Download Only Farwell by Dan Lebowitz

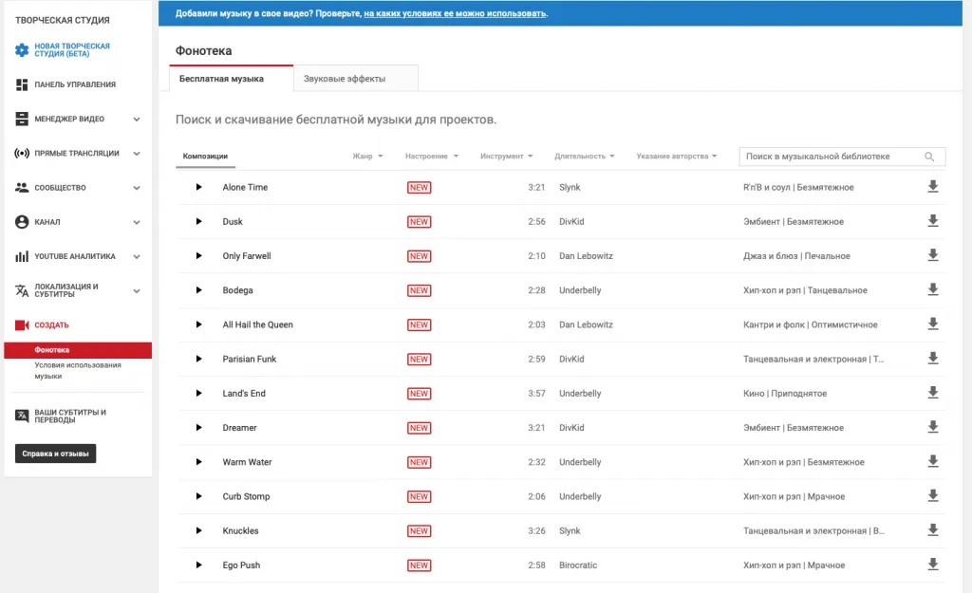pos(932,255)
